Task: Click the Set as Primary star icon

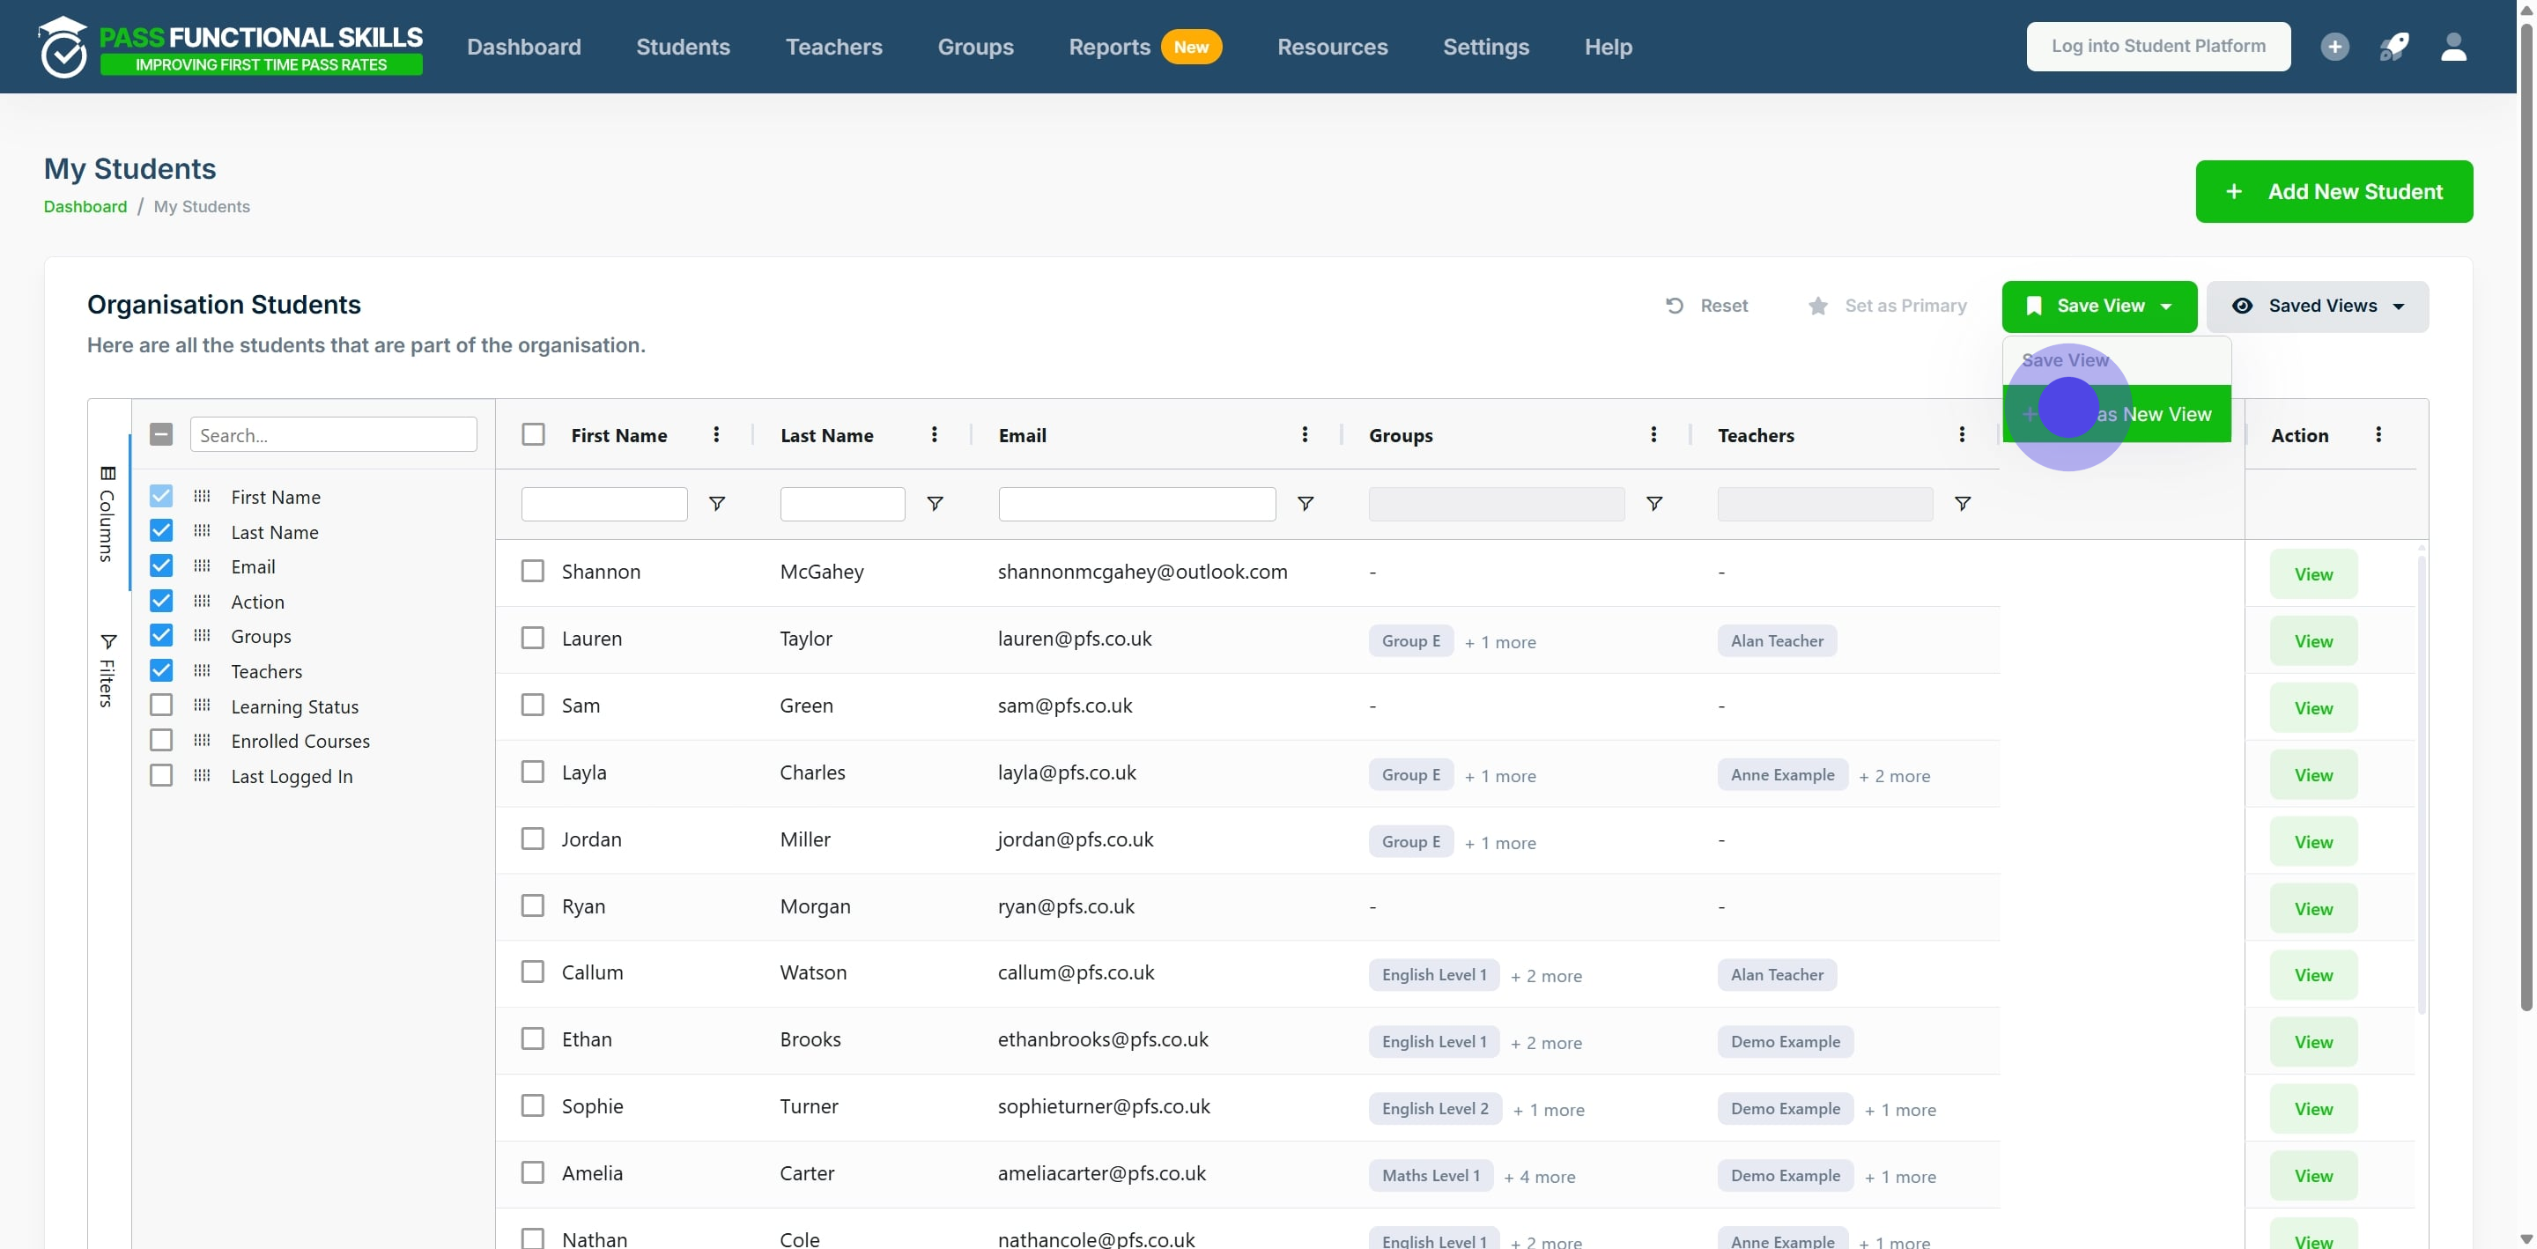Action: pyautogui.click(x=1818, y=306)
